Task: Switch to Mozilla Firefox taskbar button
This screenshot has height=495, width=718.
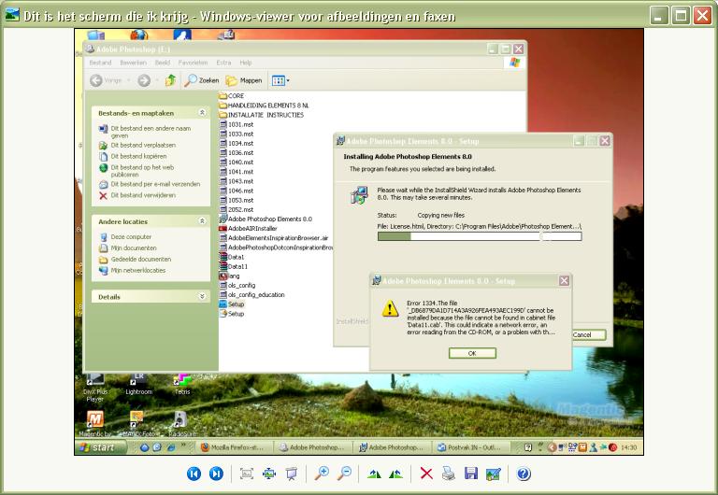Action: (236, 447)
